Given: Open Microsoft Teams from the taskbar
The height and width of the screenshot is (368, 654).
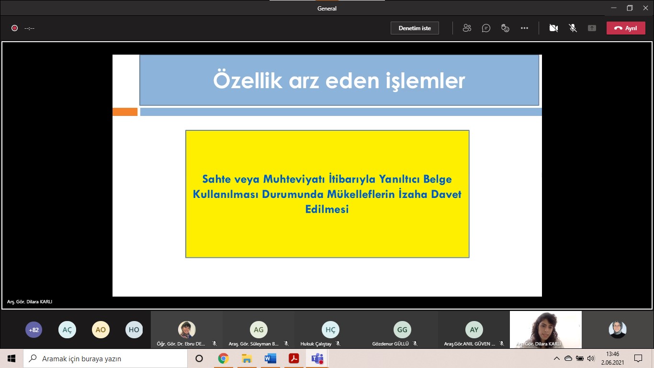Looking at the screenshot, I should click(x=317, y=358).
